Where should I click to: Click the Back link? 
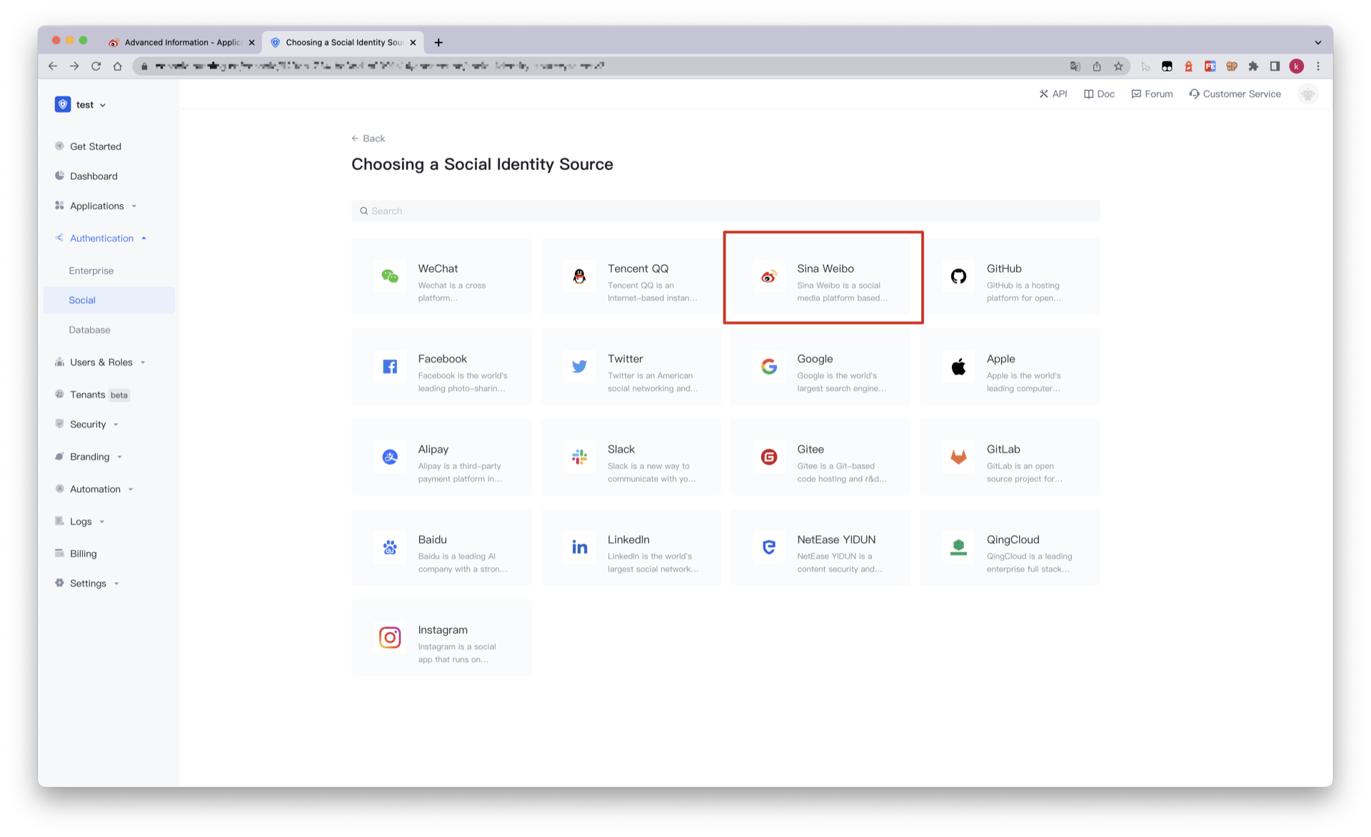pos(368,139)
